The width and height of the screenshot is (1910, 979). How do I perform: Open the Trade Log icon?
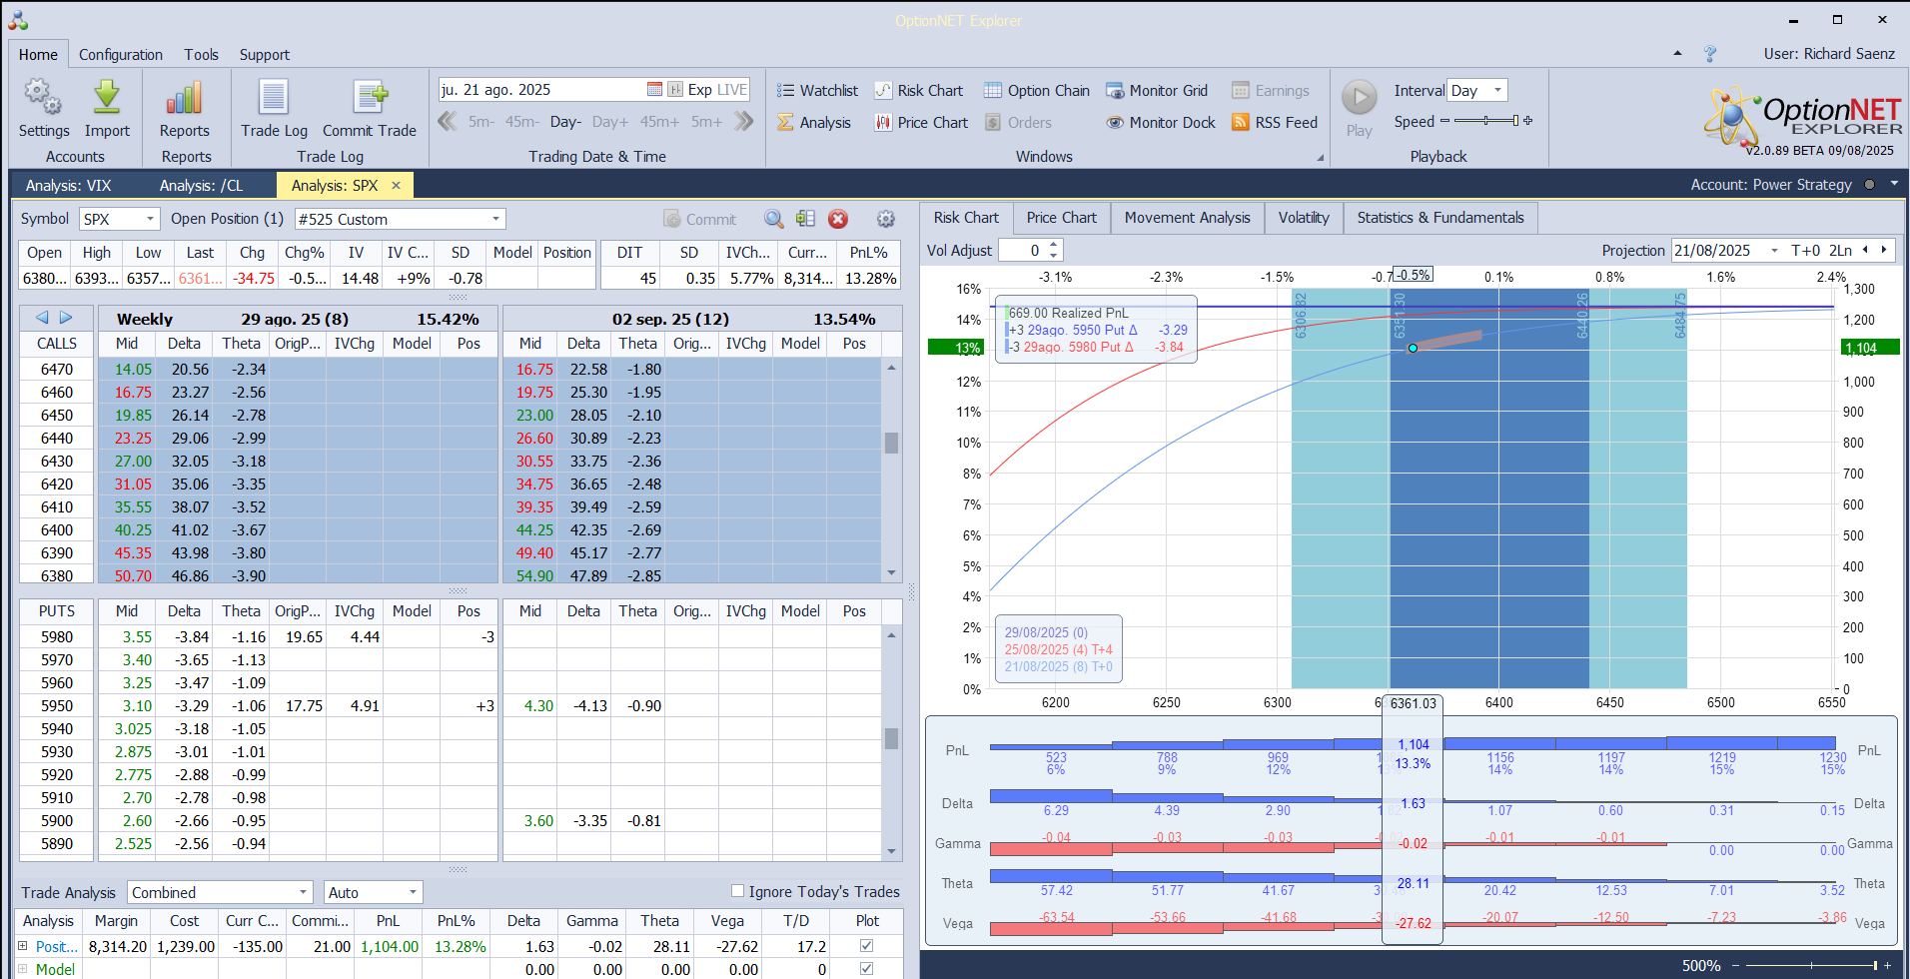[274, 98]
